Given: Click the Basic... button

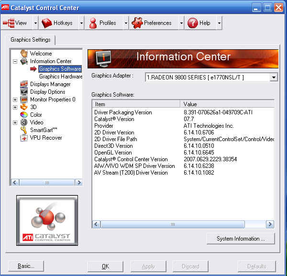Looking at the screenshot, I should click(x=26, y=266).
